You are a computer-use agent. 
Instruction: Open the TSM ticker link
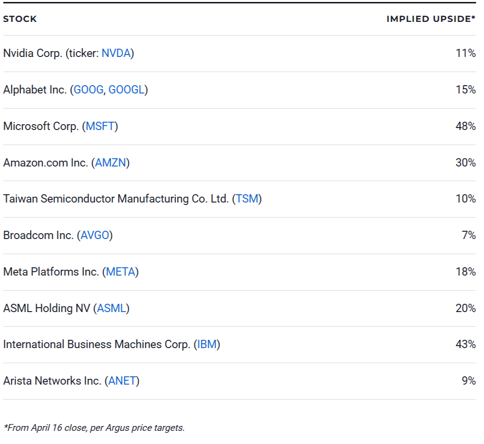pyautogui.click(x=247, y=199)
